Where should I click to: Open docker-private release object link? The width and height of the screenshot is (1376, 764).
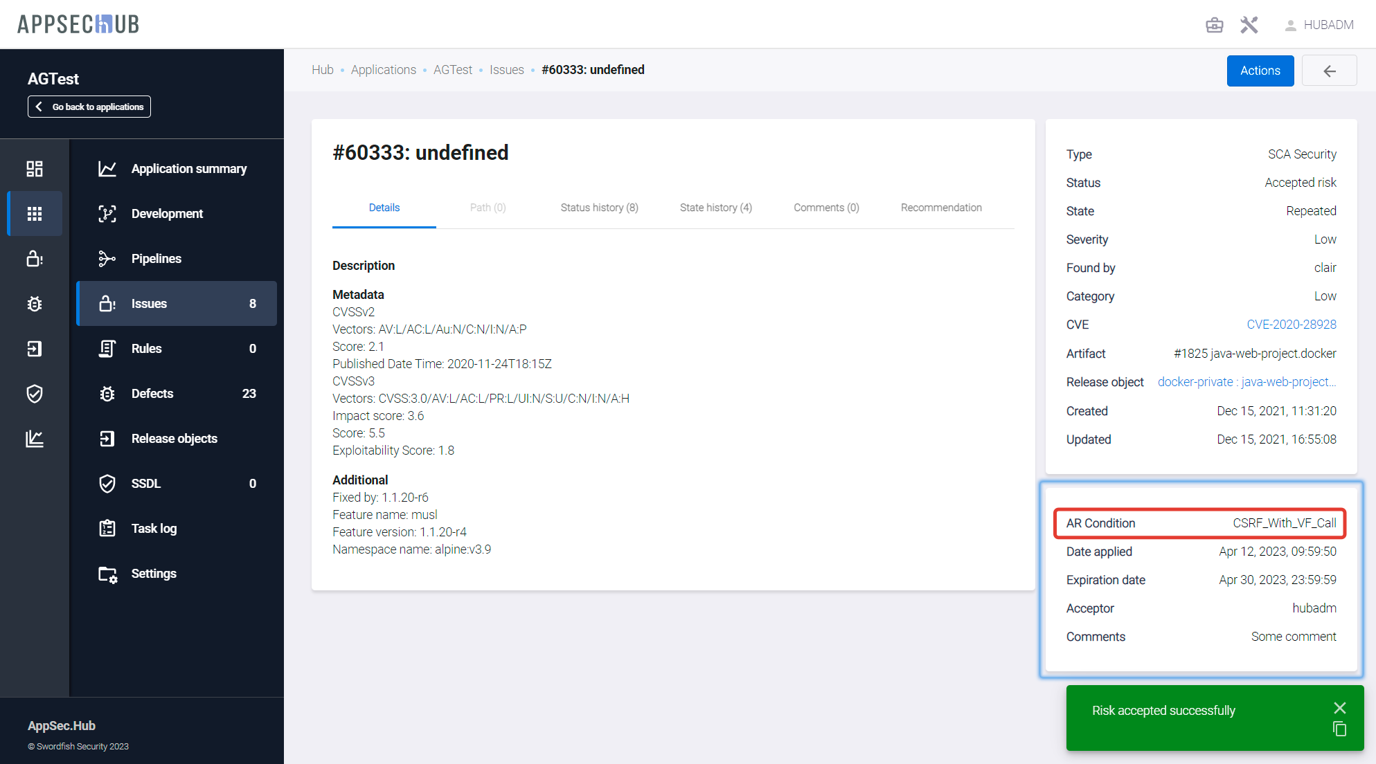pos(1247,382)
